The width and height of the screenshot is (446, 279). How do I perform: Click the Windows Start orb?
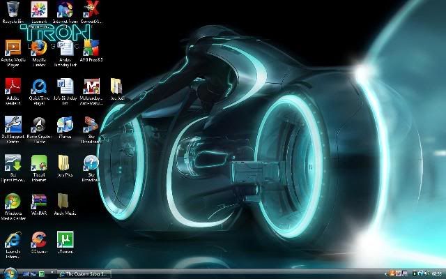point(8,273)
